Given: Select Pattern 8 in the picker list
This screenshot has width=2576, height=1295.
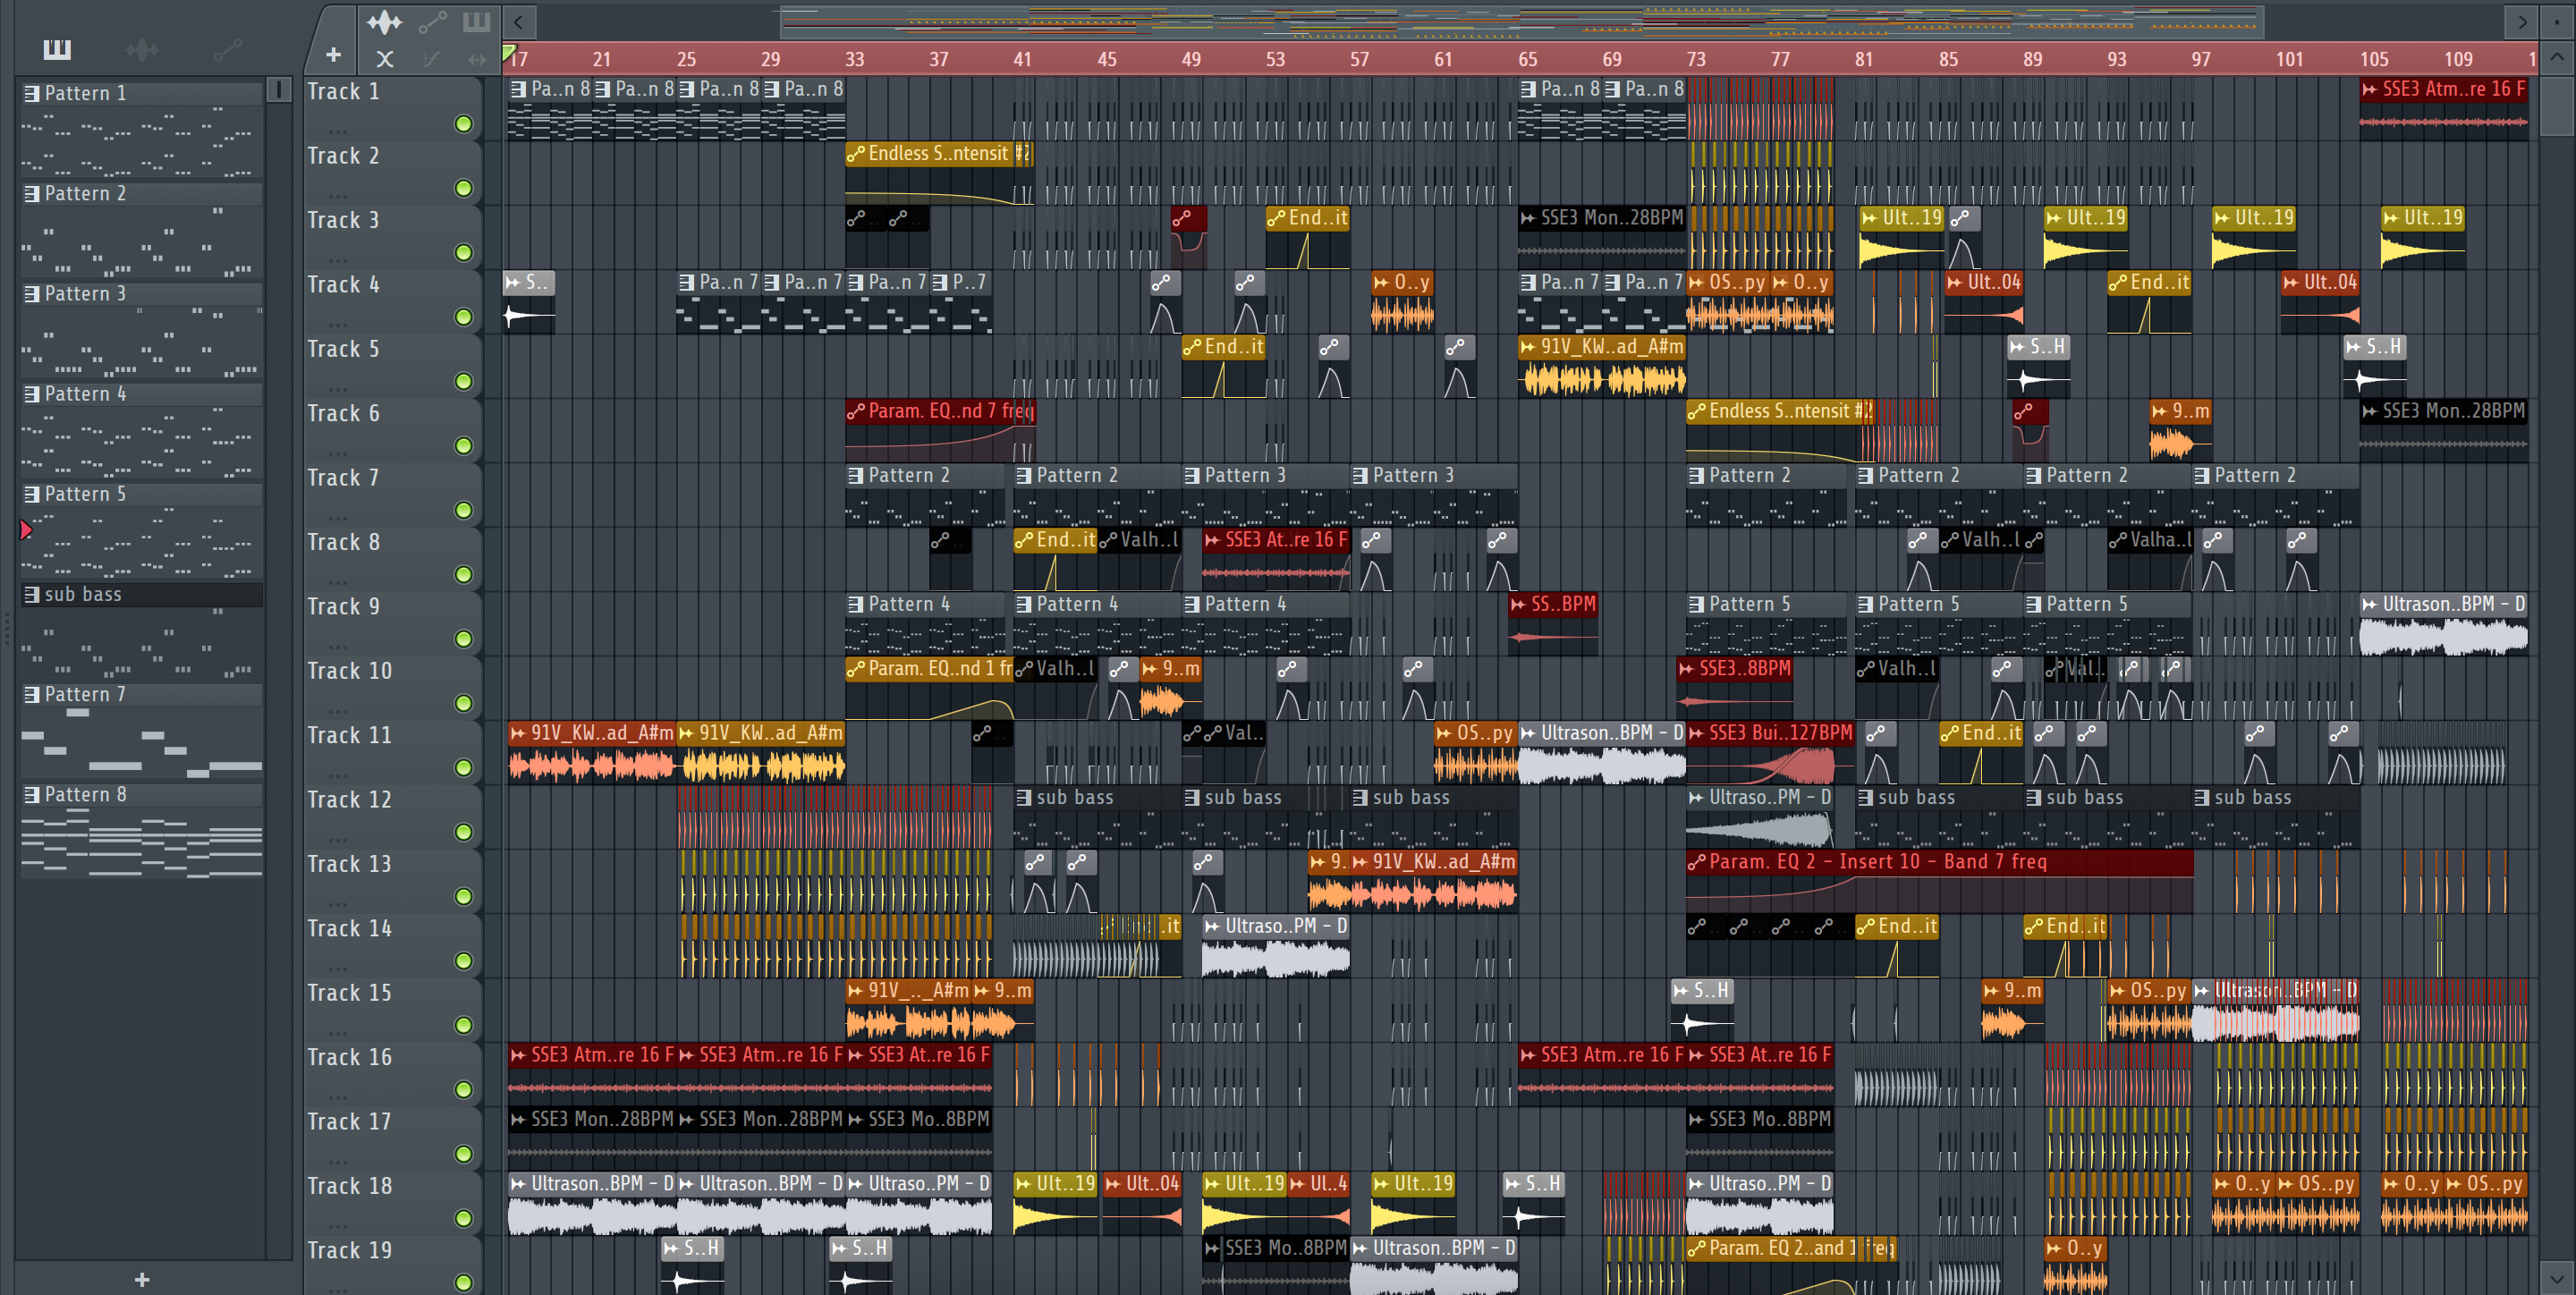Looking at the screenshot, I should (x=142, y=795).
